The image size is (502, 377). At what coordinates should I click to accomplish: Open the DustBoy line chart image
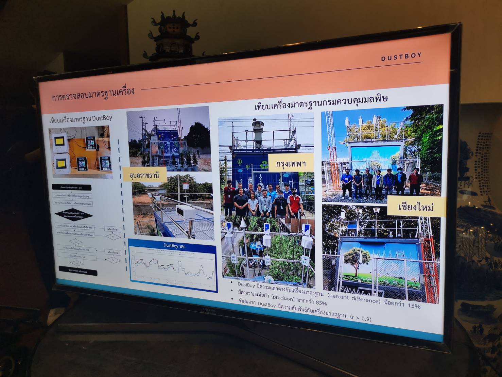tap(173, 266)
